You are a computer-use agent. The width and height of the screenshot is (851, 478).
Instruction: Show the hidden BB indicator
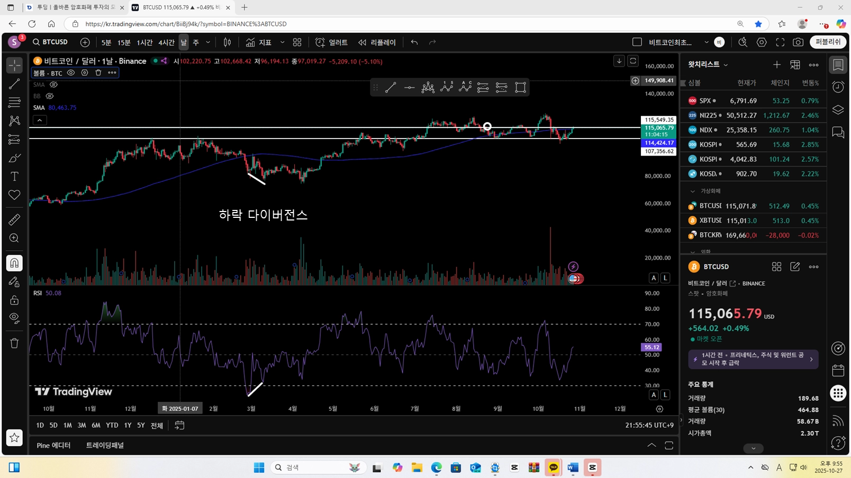click(x=50, y=96)
